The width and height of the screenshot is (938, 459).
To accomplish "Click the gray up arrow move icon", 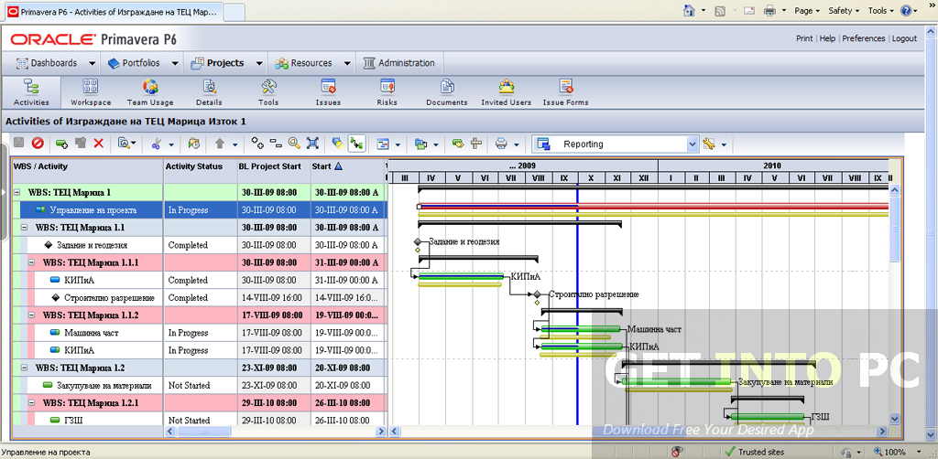I will coord(220,144).
